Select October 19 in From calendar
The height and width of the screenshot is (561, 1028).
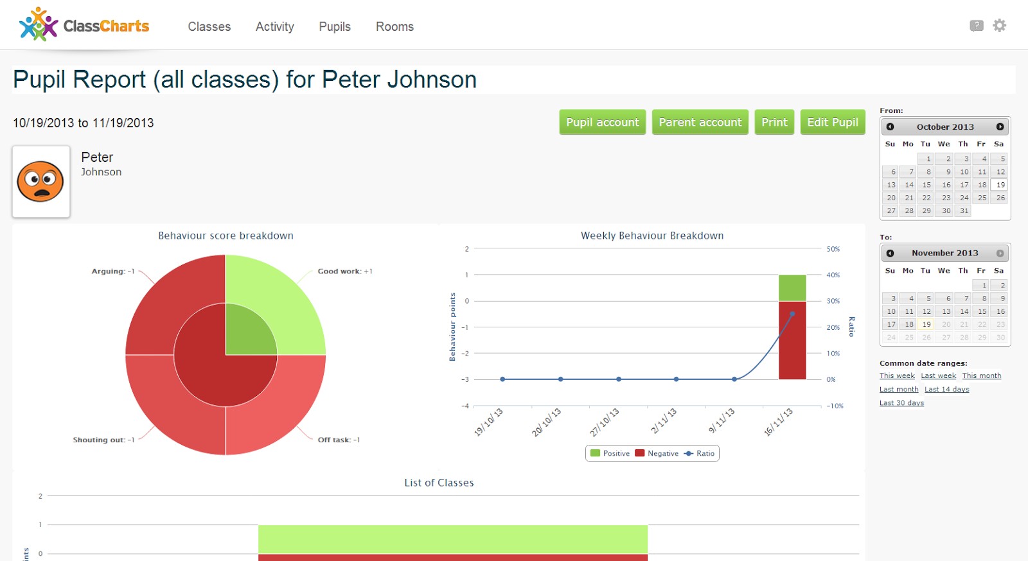[x=999, y=185]
